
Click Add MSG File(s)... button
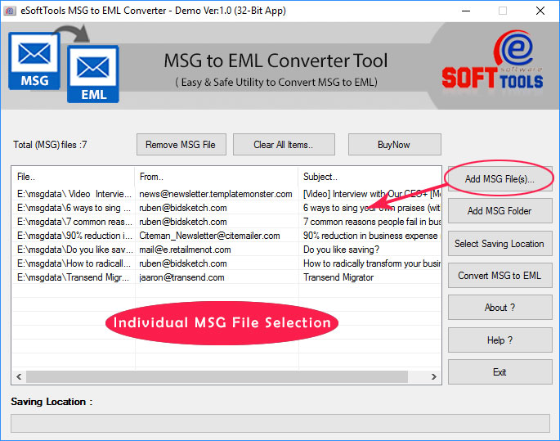tap(500, 178)
